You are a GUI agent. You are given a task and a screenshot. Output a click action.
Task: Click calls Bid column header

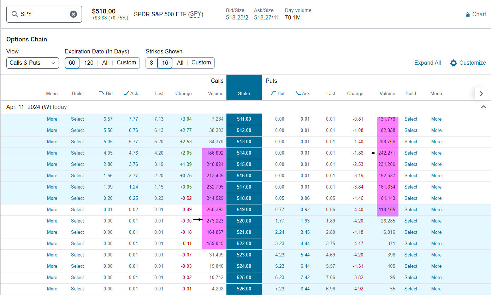(106, 94)
